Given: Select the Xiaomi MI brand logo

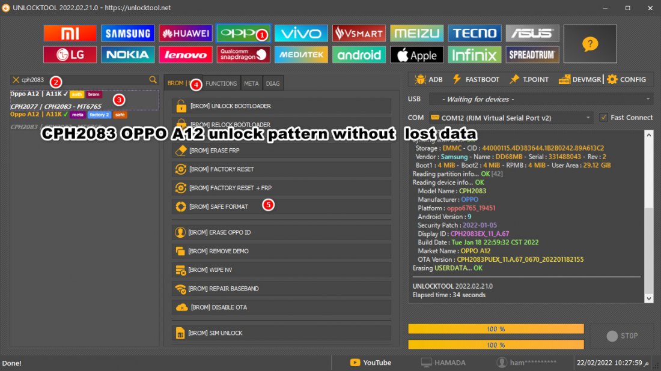Looking at the screenshot, I should pyautogui.click(x=70, y=33).
